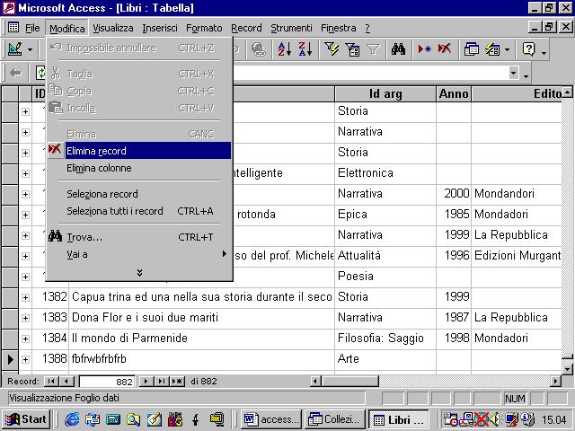Expand subdatasheet in first Storia row
Screen dimensions: 575x431
pos(25,111)
